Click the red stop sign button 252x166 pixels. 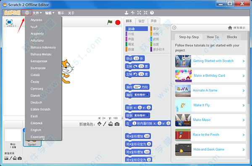(118, 23)
